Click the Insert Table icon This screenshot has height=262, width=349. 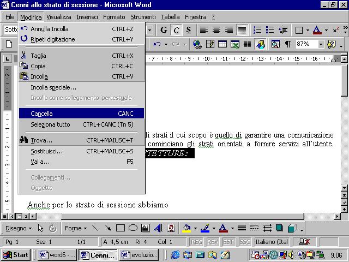(222, 44)
